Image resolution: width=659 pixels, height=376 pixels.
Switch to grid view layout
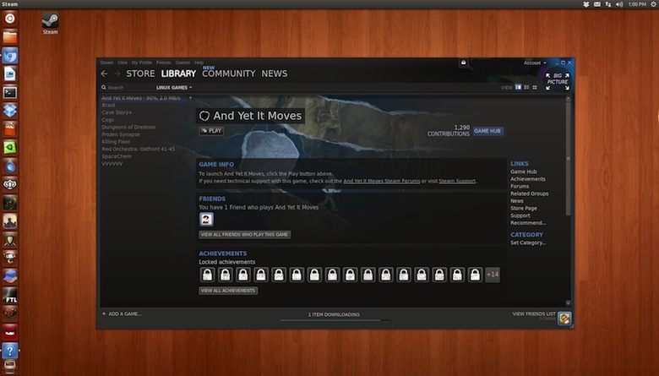(x=535, y=87)
